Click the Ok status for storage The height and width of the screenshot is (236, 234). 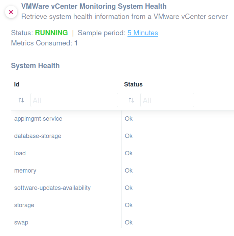(128, 205)
